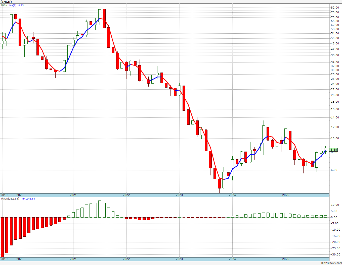Select the 16.00 price axis label
Viewport: 342px width, 265px height.
tap(335, 109)
